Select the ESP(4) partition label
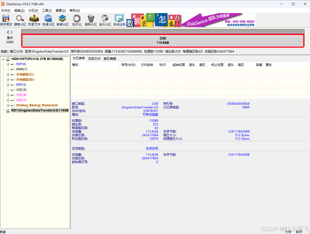The height and width of the screenshot is (234, 310). 21,85
